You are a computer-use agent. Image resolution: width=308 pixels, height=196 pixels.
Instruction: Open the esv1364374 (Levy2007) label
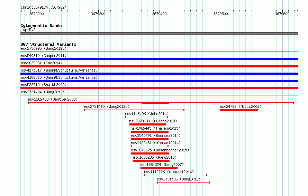pyautogui.click(x=162, y=165)
